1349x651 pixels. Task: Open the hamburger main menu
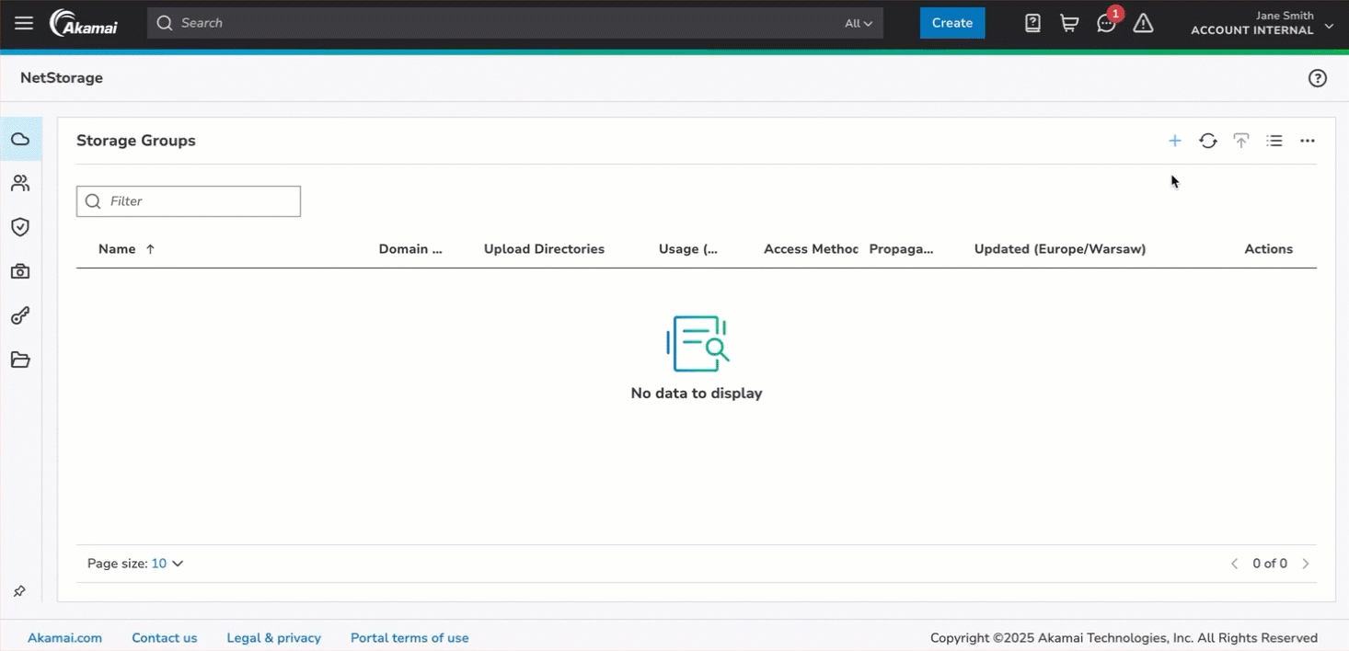[x=24, y=23]
